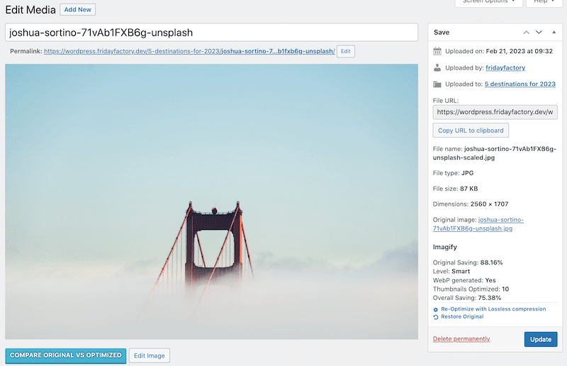Open the Screen Options dropdown tab
Viewport: 567px width, 366px height.
pos(488,2)
